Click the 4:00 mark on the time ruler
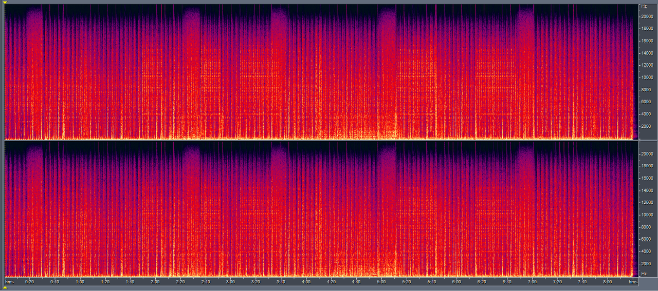This screenshot has width=658, height=291. (x=306, y=282)
